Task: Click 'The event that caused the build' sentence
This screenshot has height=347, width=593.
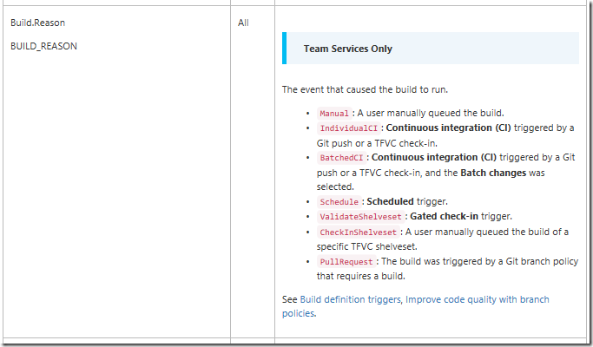Action: pos(365,89)
